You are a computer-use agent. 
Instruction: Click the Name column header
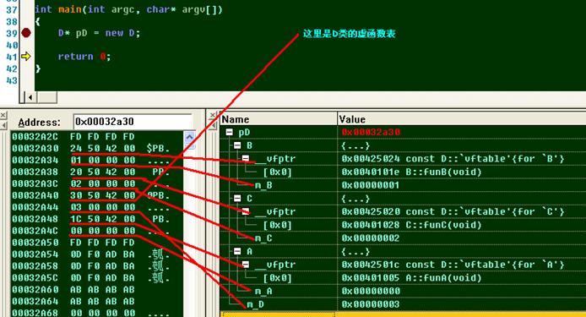point(279,119)
